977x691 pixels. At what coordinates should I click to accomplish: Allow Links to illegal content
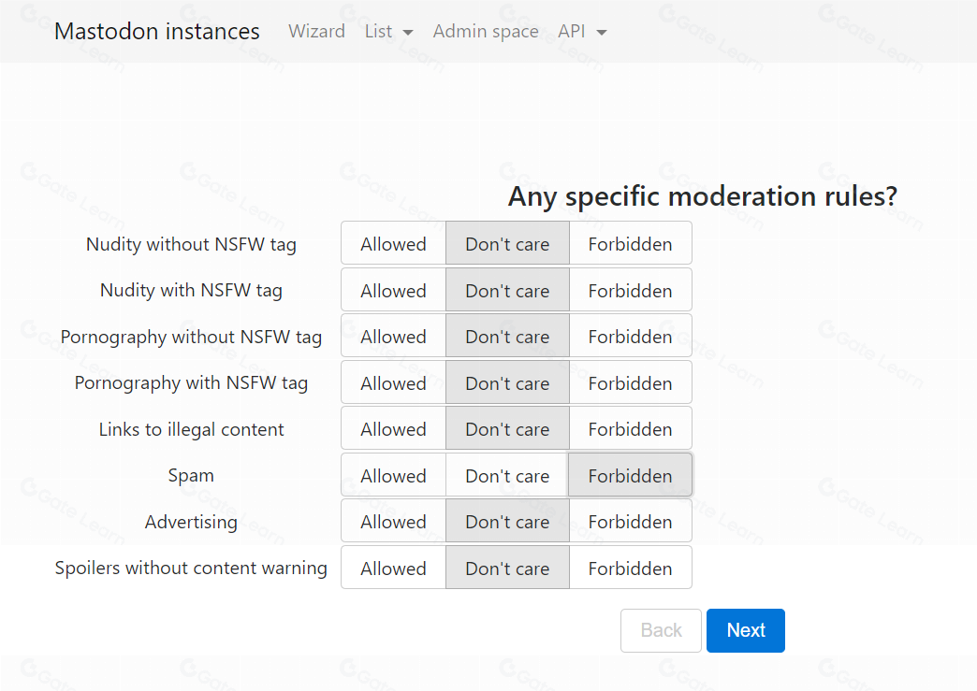[393, 429]
